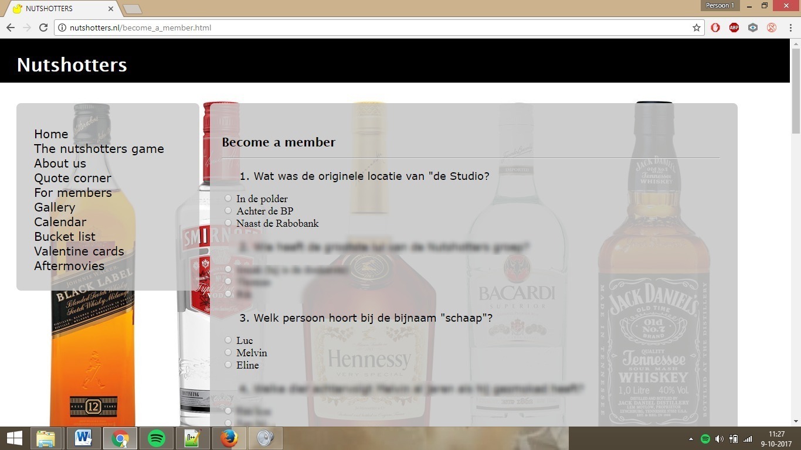
Task: Open the ABP Adblock Plus extension
Action: (x=734, y=28)
